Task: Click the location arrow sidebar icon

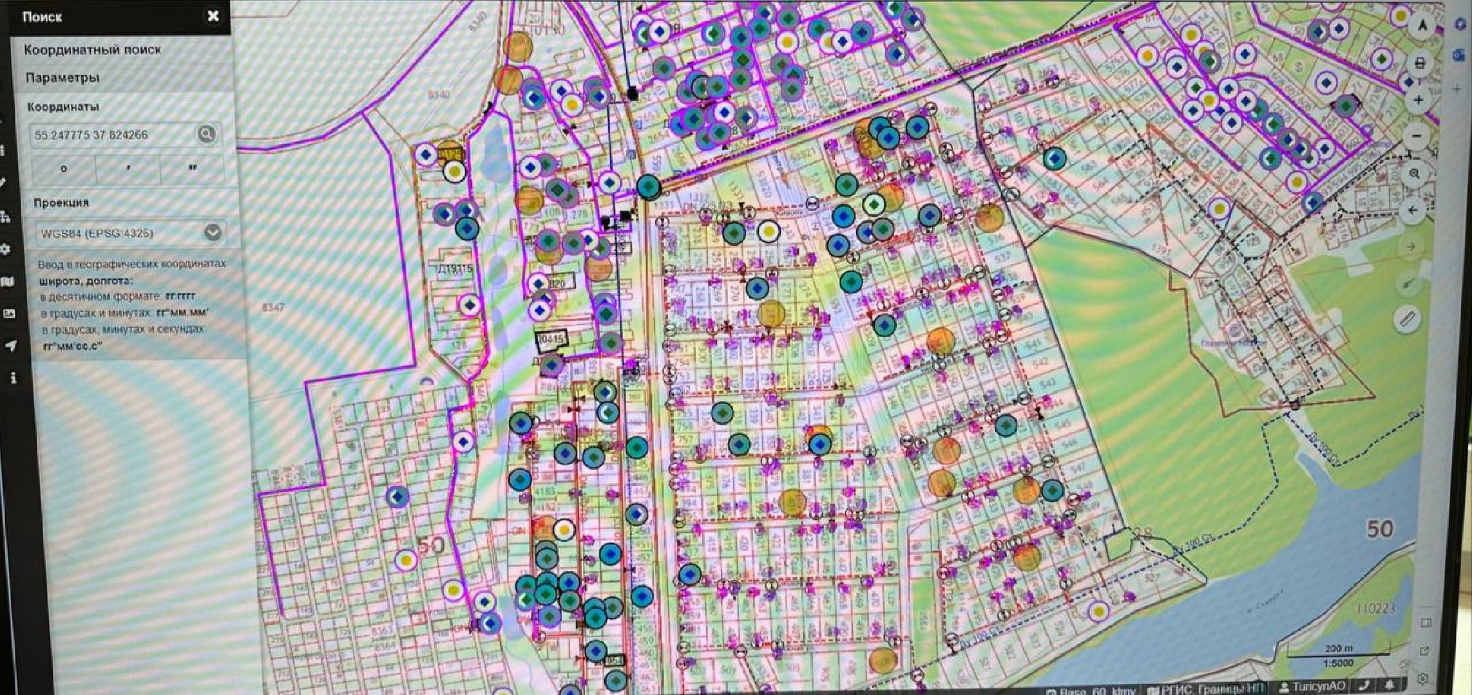Action: [x=11, y=346]
